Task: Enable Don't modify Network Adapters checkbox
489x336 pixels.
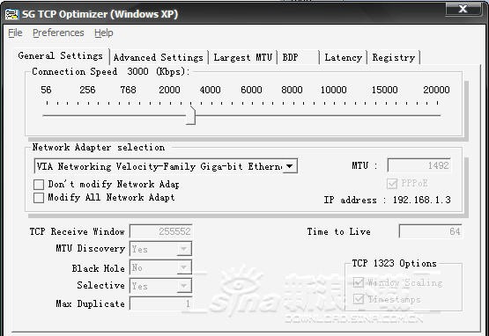Action: coord(39,185)
